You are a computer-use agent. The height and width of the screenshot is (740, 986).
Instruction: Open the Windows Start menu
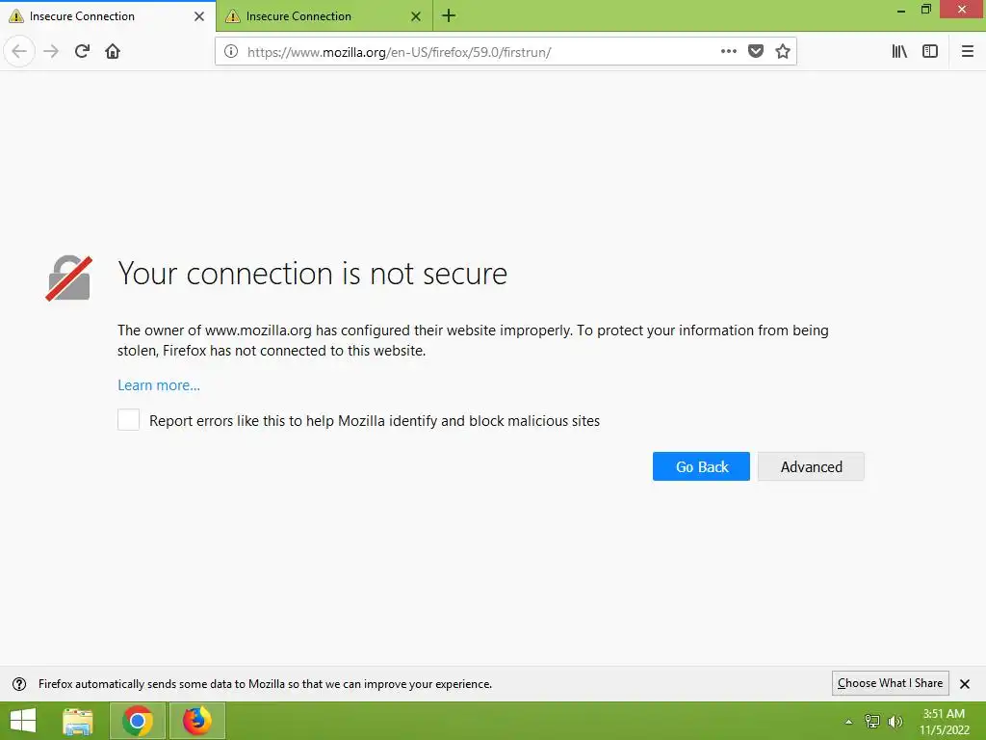(x=23, y=721)
